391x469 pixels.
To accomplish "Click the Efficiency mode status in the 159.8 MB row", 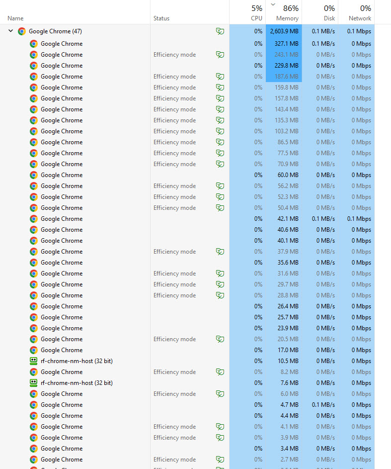I will point(175,88).
